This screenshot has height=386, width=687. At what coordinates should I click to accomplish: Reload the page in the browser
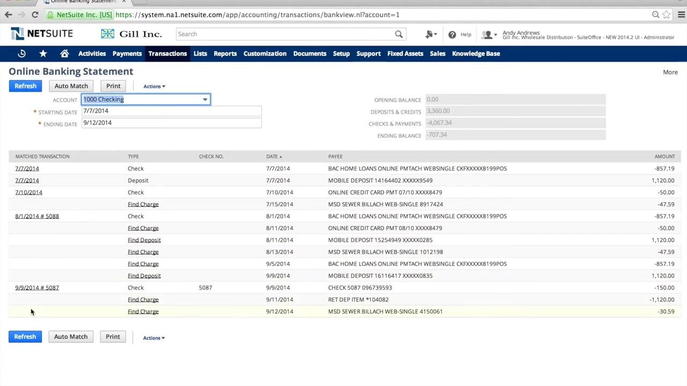[35, 14]
